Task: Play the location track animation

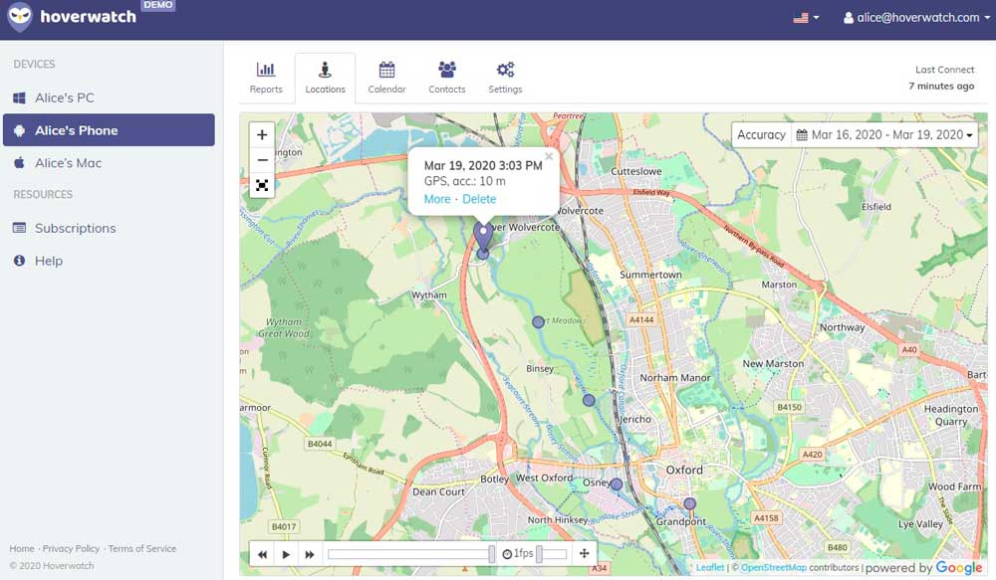Action: (x=286, y=554)
